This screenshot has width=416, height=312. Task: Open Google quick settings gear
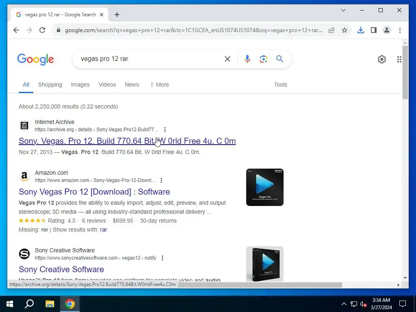(382, 59)
